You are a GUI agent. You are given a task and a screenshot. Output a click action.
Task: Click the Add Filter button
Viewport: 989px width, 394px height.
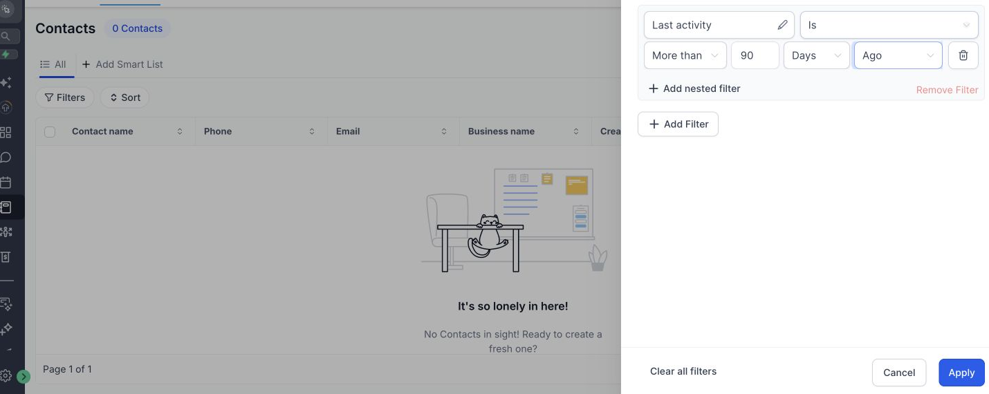678,124
